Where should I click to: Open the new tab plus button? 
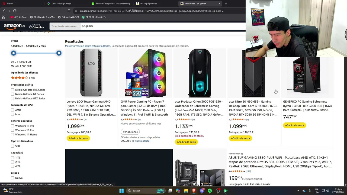click(x=226, y=4)
